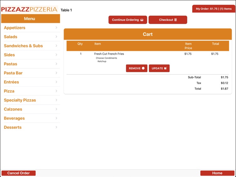Viewport: 236px width, 177px height.
Task: Click the Choose Condiments text
Action: tap(106, 58)
